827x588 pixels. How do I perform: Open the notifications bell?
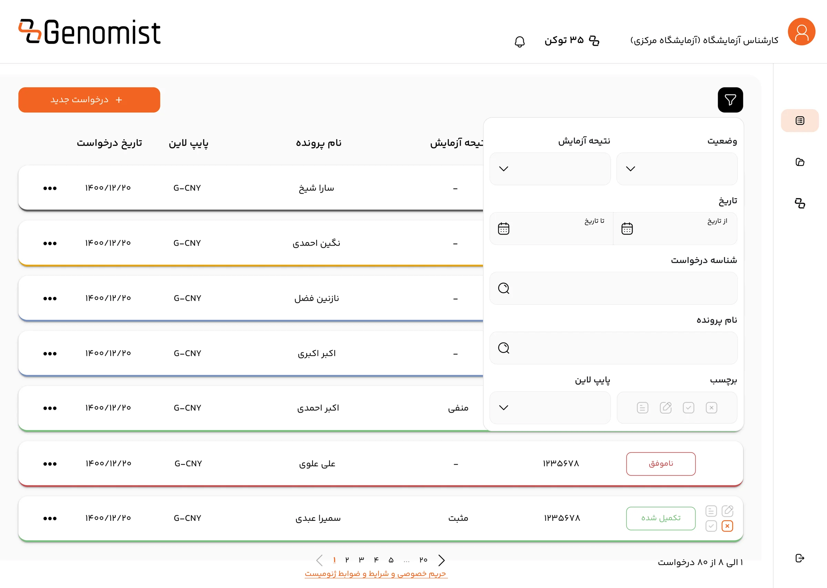pyautogui.click(x=520, y=41)
